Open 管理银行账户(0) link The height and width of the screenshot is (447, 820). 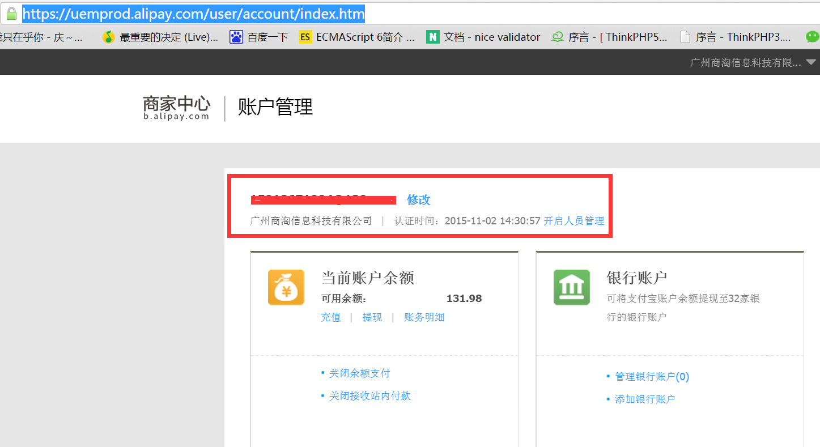652,377
